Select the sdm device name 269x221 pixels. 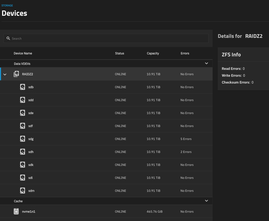point(31,191)
